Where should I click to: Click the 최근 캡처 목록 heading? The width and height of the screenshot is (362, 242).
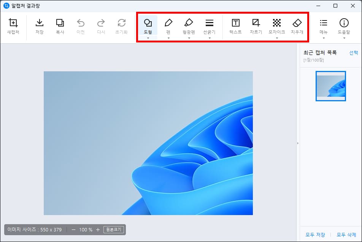(x=320, y=53)
